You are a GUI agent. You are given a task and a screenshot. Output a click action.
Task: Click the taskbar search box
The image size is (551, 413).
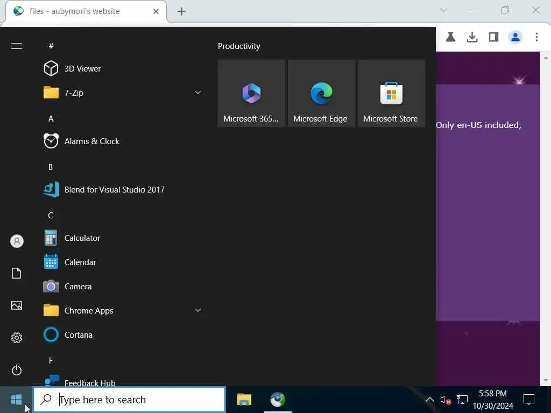pyautogui.click(x=129, y=400)
